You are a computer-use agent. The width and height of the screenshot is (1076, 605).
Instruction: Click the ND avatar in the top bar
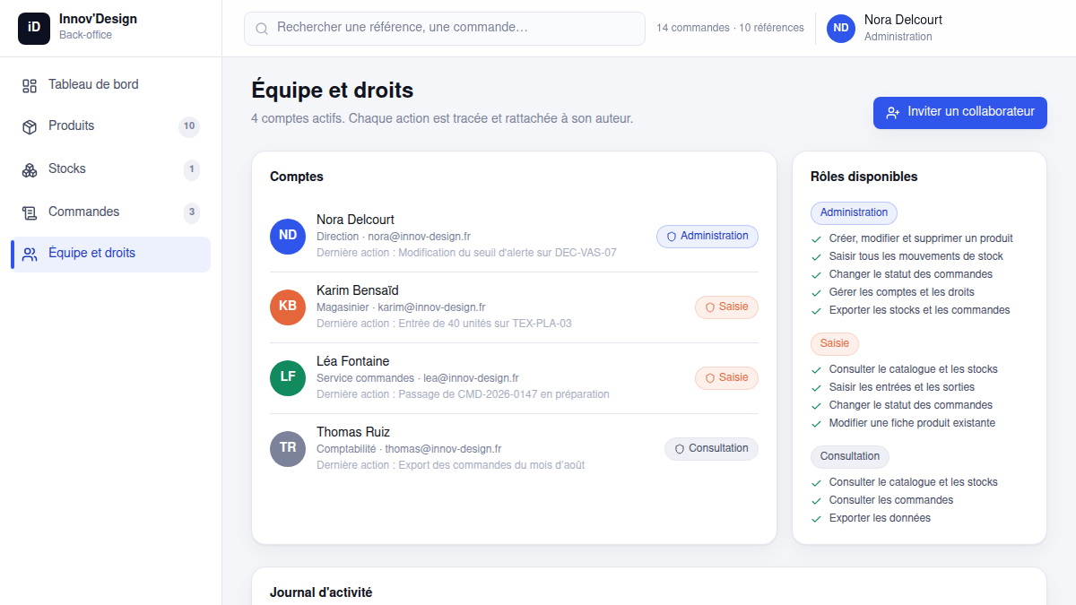841,28
